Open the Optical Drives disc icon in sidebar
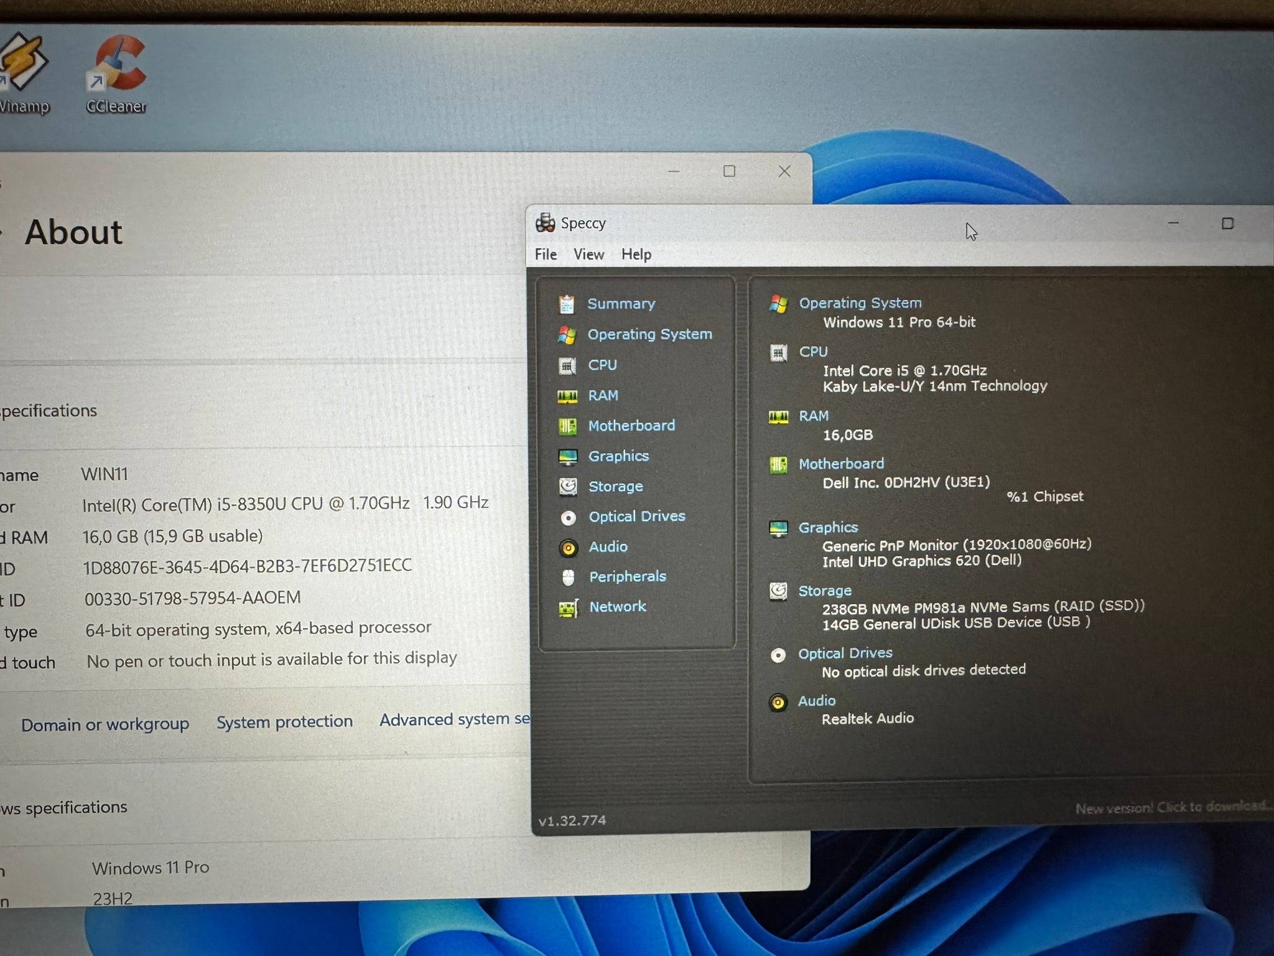The image size is (1274, 956). [x=568, y=517]
